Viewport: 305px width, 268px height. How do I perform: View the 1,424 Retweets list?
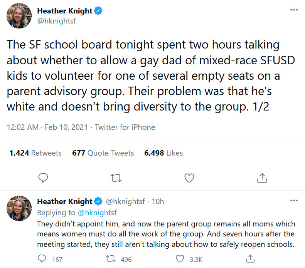pos(35,153)
